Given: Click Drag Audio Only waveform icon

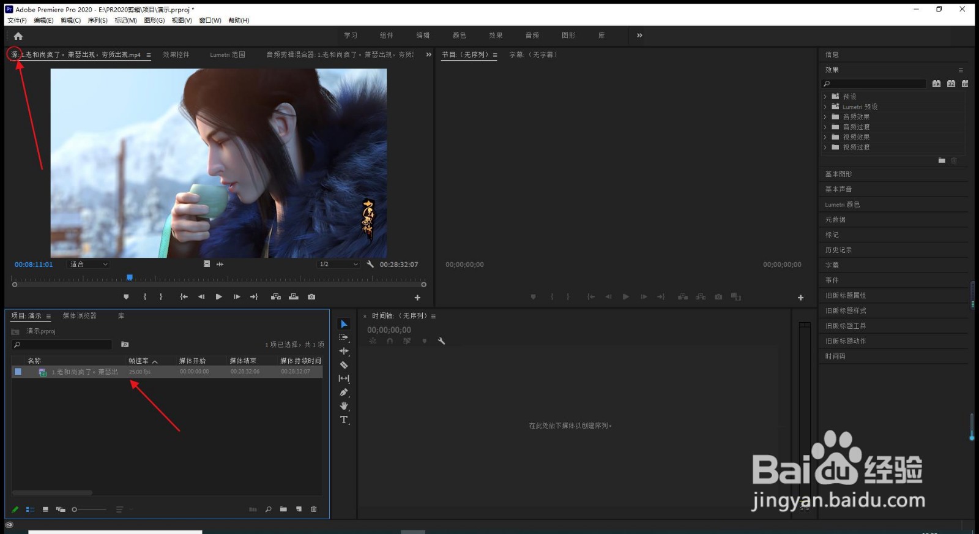Looking at the screenshot, I should coord(220,264).
